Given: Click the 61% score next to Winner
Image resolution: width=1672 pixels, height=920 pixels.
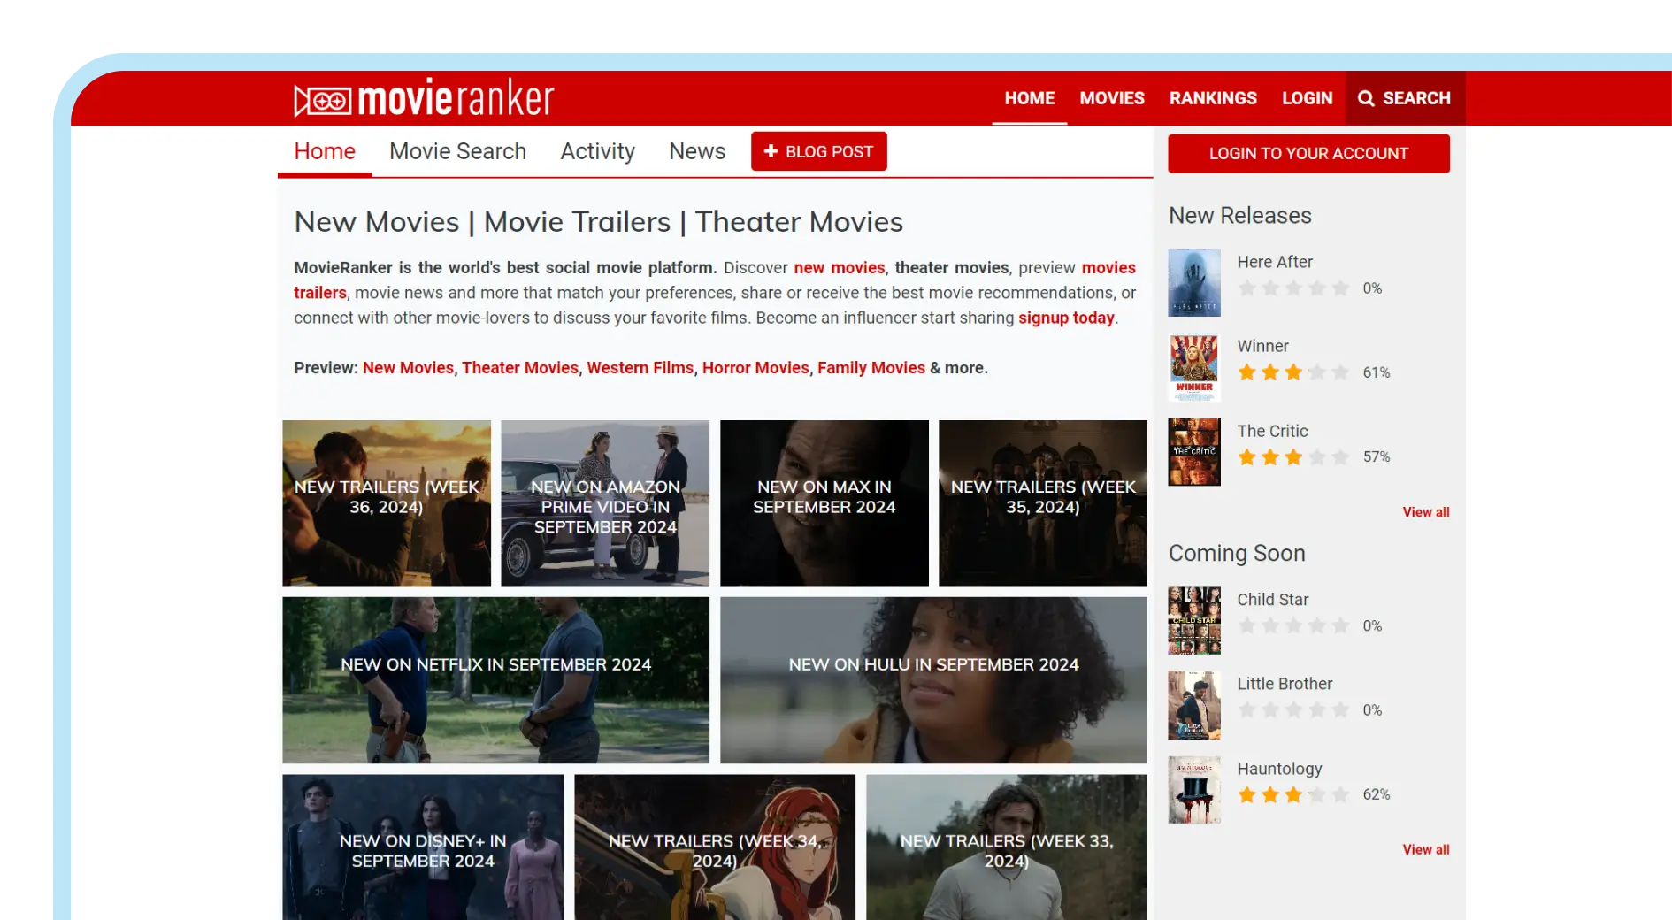Looking at the screenshot, I should pyautogui.click(x=1377, y=372).
